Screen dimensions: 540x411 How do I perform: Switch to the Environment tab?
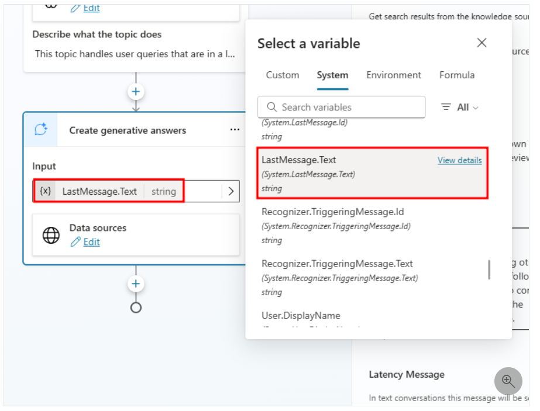pos(394,75)
